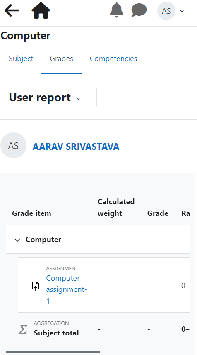The height and width of the screenshot is (355, 197).
Task: Select the Grades tab
Action: pos(61,59)
